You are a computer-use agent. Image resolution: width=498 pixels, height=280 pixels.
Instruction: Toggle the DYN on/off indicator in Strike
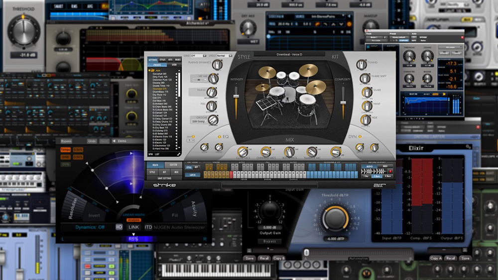(360, 137)
